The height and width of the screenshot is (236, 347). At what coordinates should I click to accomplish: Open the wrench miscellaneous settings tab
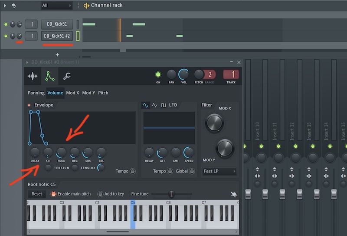tap(67, 76)
